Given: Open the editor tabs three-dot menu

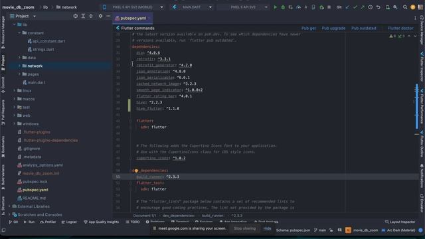Looking at the screenshot, I should (x=415, y=18).
